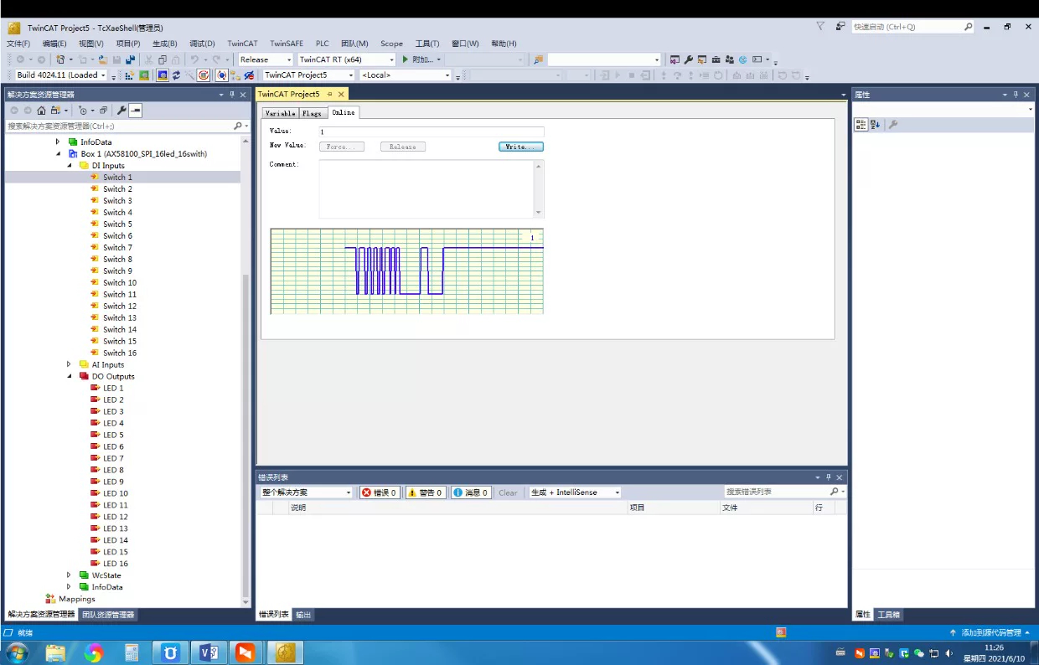Click Add to Source Control in status bar
1039x665 pixels.
point(990,632)
